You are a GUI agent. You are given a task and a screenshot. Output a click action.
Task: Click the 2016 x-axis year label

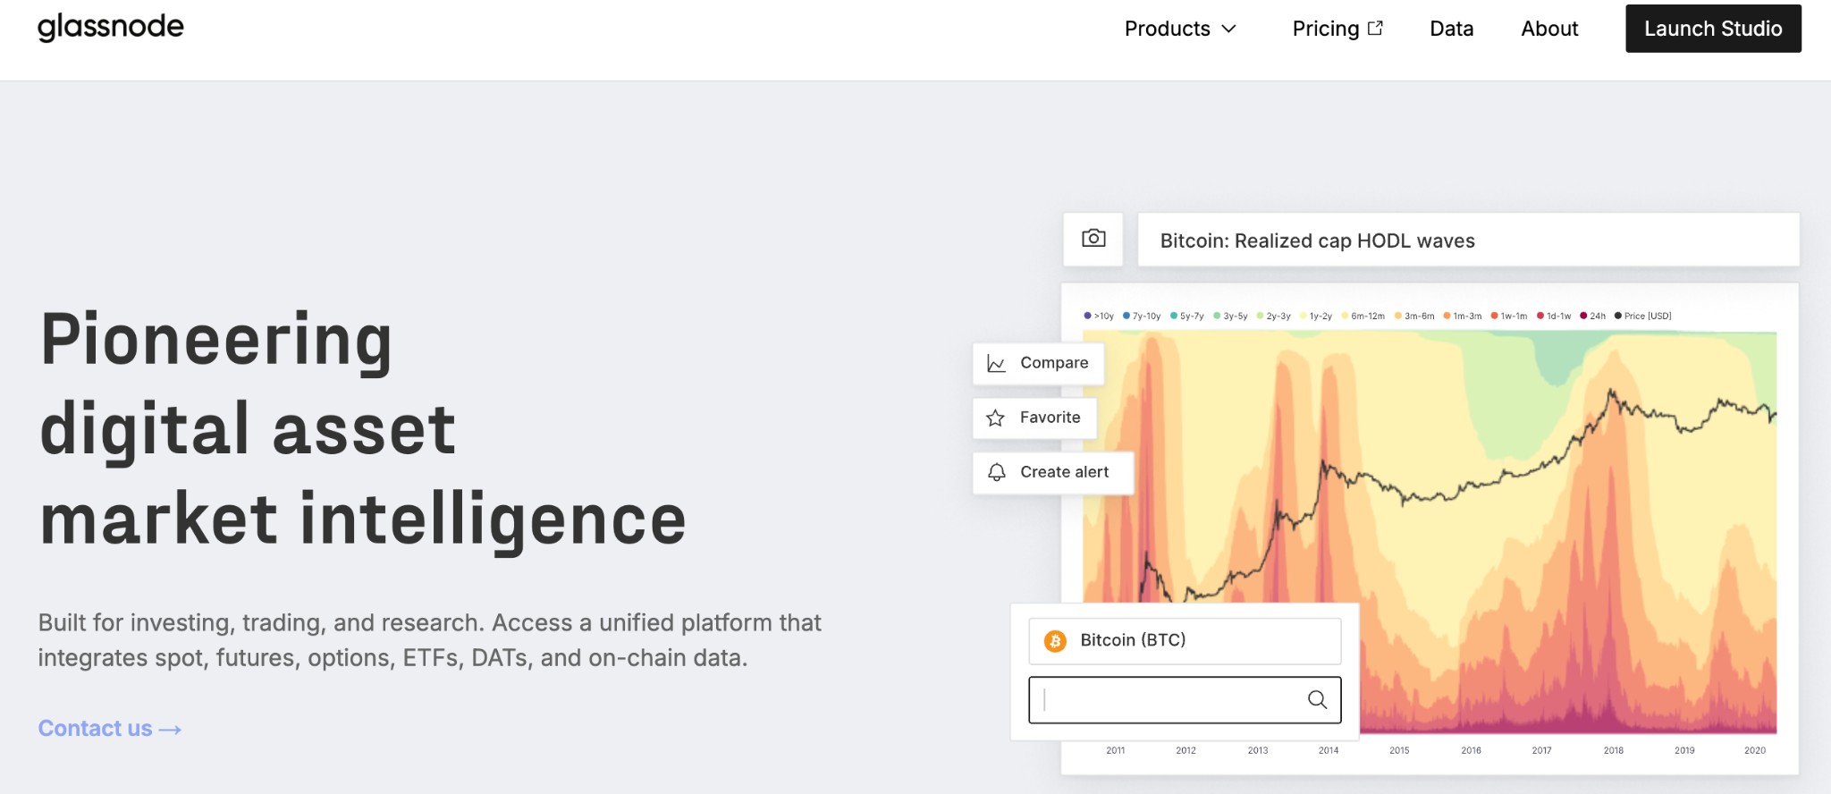[1471, 750]
